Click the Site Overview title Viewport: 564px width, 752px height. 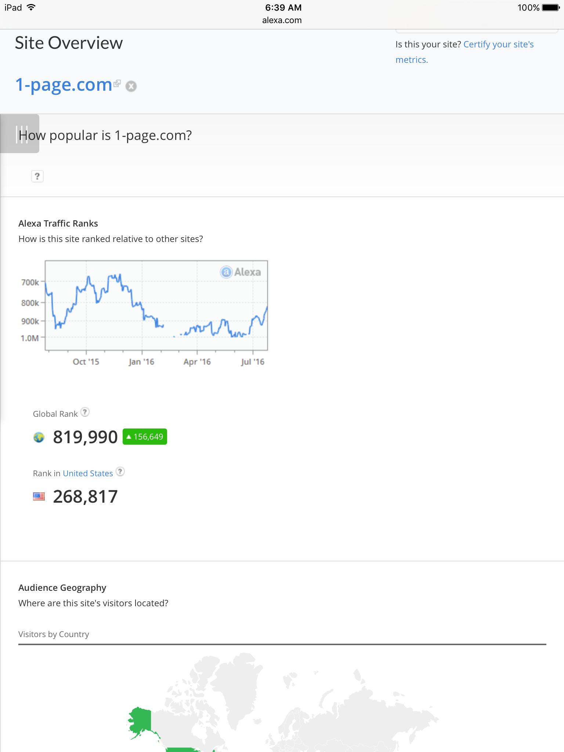pos(69,43)
